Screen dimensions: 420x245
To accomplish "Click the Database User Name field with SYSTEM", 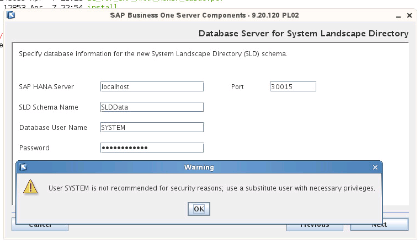I will [x=152, y=127].
